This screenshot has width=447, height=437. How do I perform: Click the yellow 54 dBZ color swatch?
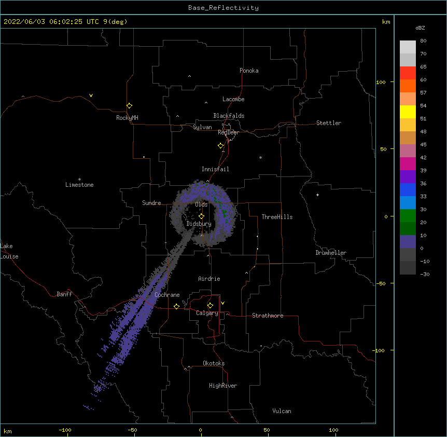point(408,112)
